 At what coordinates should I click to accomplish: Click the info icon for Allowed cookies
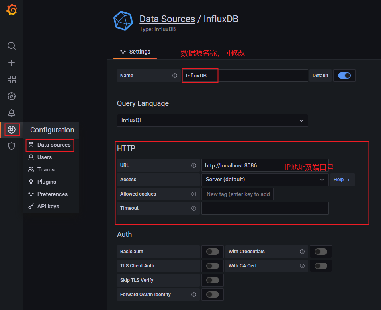click(193, 194)
